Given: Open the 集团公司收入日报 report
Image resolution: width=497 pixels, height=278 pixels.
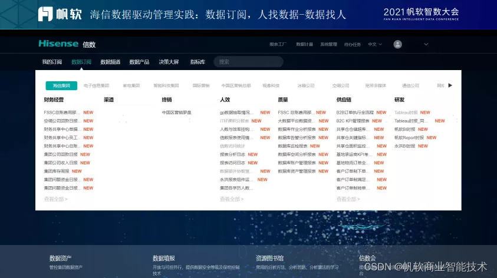Looking at the screenshot, I should 61,163.
